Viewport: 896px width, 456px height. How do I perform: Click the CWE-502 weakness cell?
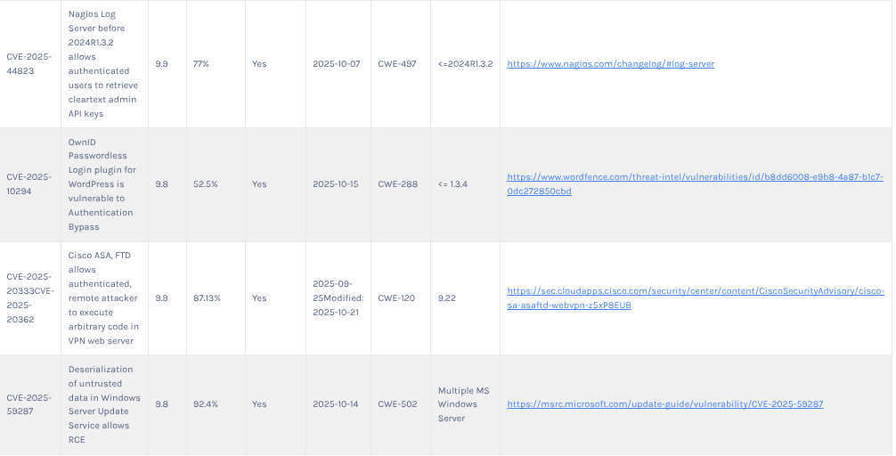pyautogui.click(x=396, y=404)
